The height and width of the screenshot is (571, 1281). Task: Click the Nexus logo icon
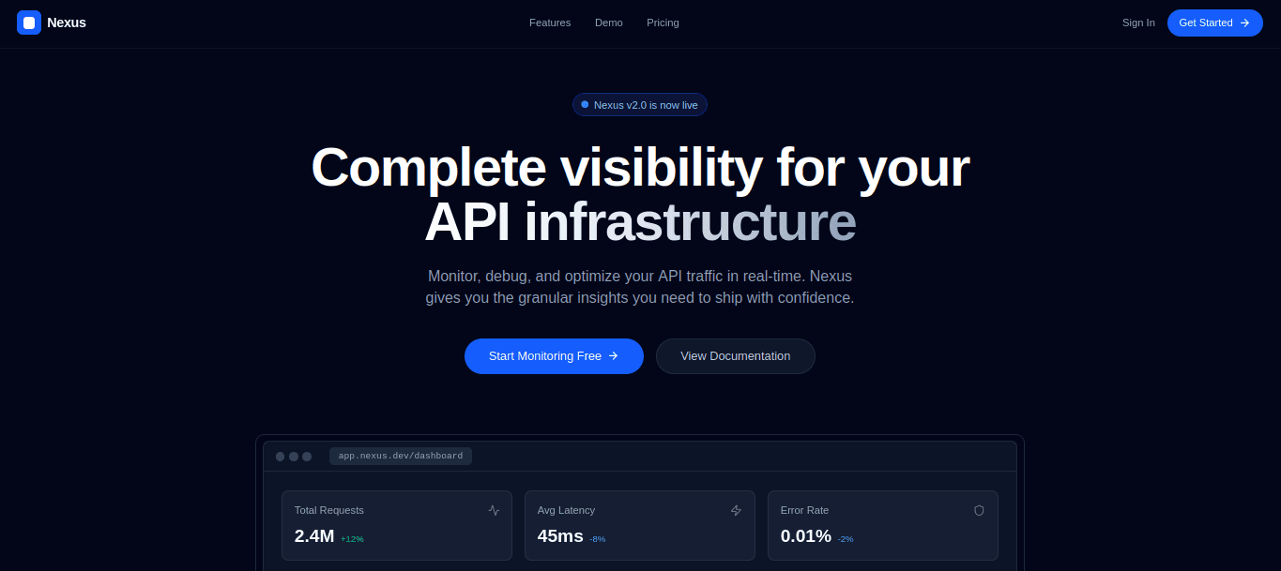(29, 23)
